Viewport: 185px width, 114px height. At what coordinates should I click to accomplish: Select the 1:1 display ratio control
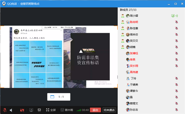[59, 97]
